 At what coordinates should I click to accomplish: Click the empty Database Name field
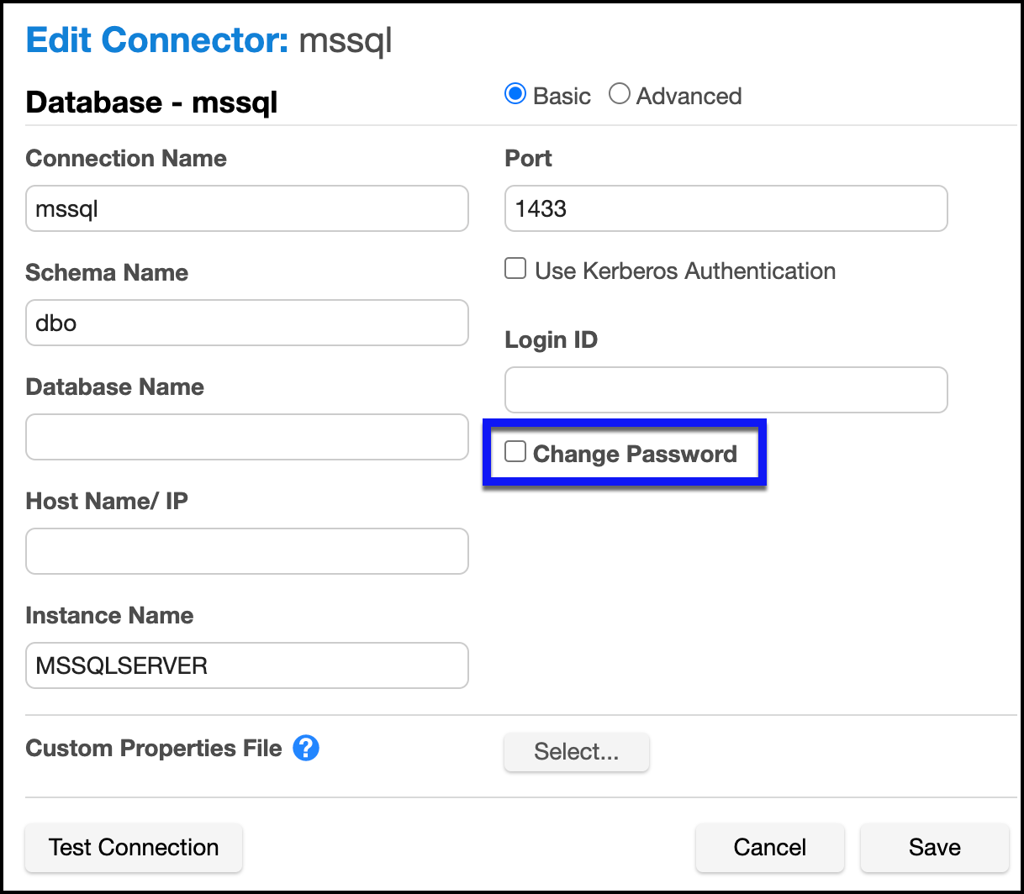246,437
